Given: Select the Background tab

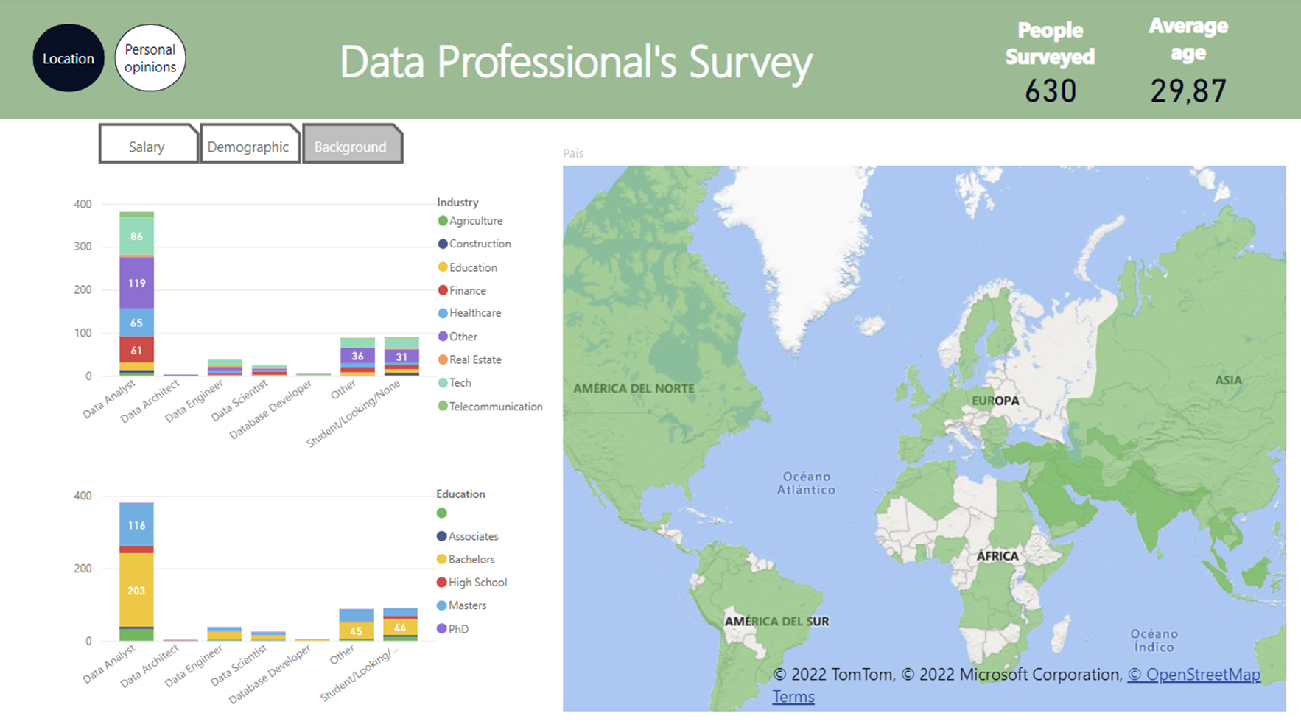Looking at the screenshot, I should pyautogui.click(x=350, y=145).
